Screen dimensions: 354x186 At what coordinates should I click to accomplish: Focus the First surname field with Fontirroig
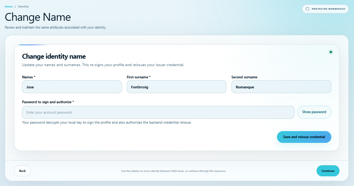(x=176, y=87)
